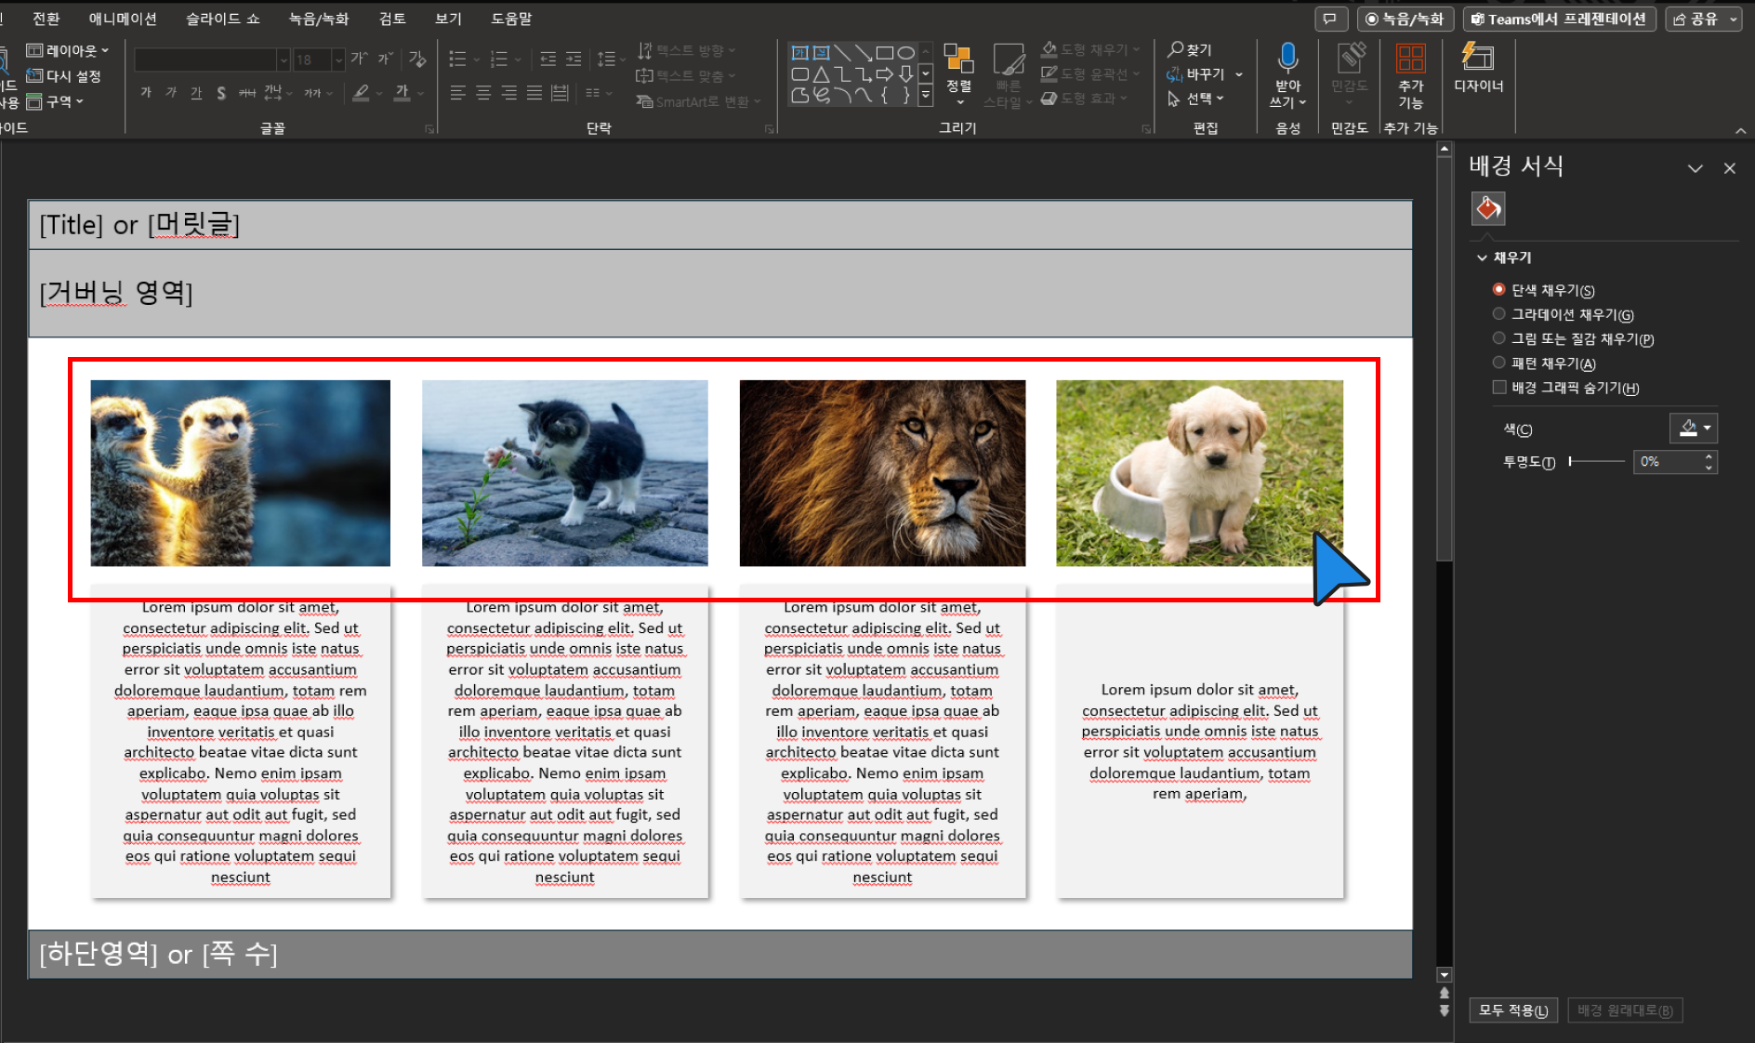Click the text highlight color pen icon
This screenshot has width=1755, height=1043.
point(361,93)
